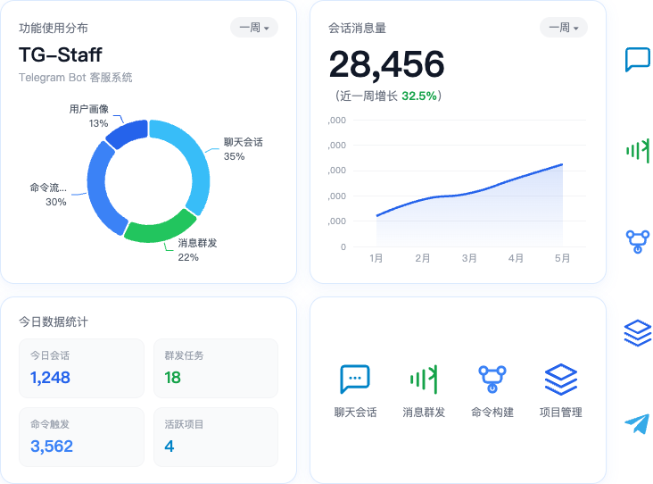This screenshot has width=653, height=484.
Task: Click the stacked layers icon in right sidebar
Action: tap(638, 333)
